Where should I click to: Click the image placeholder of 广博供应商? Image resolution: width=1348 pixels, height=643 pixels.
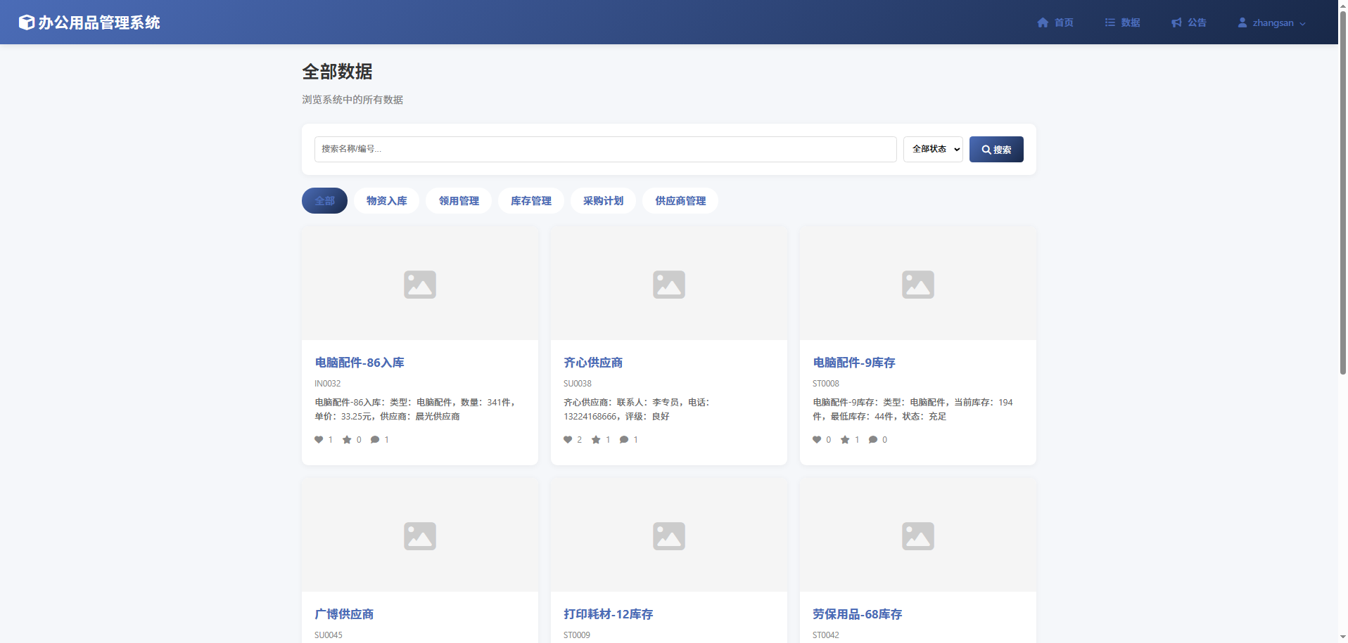420,536
